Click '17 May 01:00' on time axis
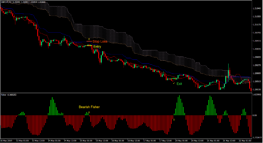 pyautogui.click(x=150, y=141)
